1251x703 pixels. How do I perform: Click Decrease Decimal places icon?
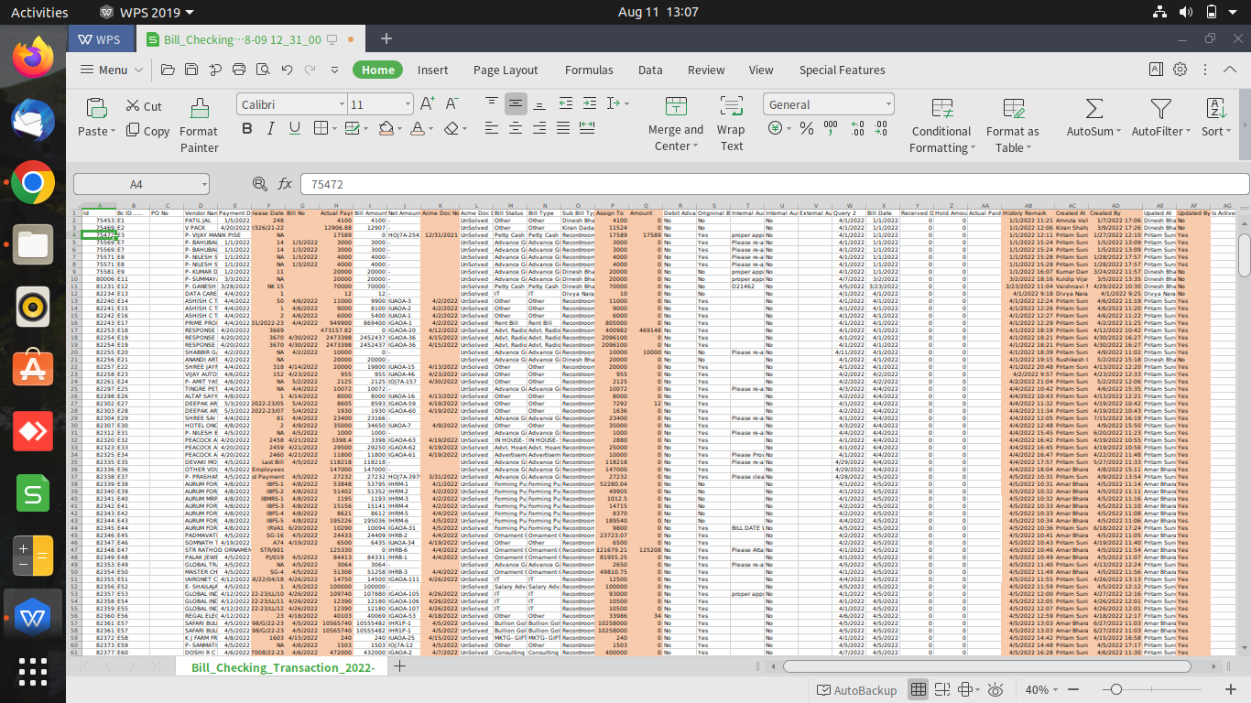(x=880, y=128)
